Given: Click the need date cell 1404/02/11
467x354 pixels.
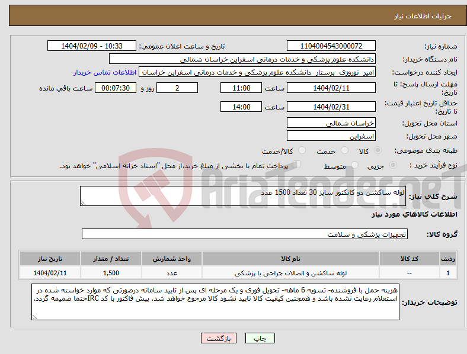Looking at the screenshot, I should (50, 273).
